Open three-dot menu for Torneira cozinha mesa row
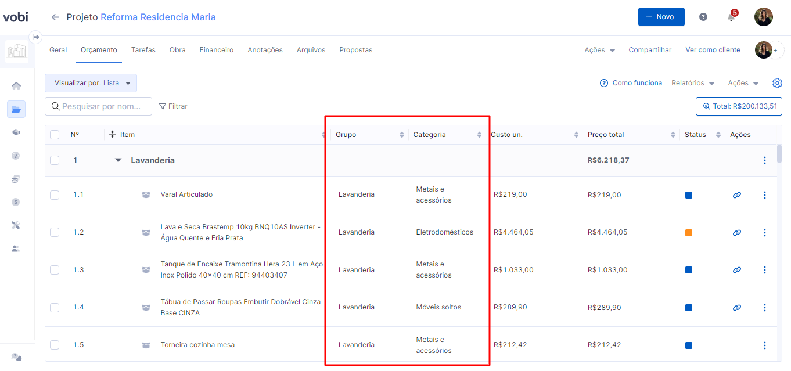 (x=765, y=345)
